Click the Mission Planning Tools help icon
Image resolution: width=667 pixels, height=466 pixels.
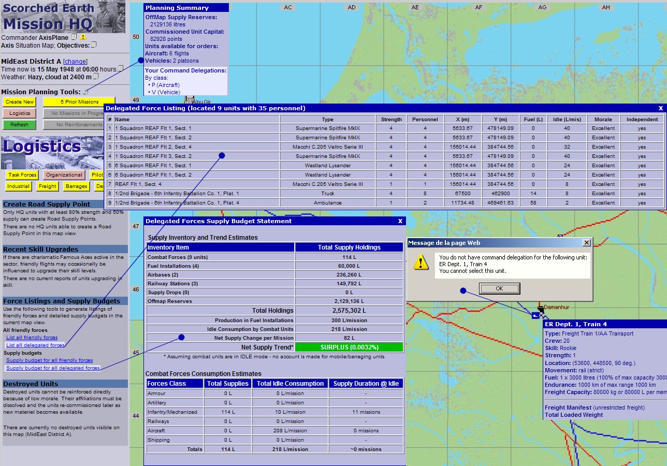pos(85,92)
